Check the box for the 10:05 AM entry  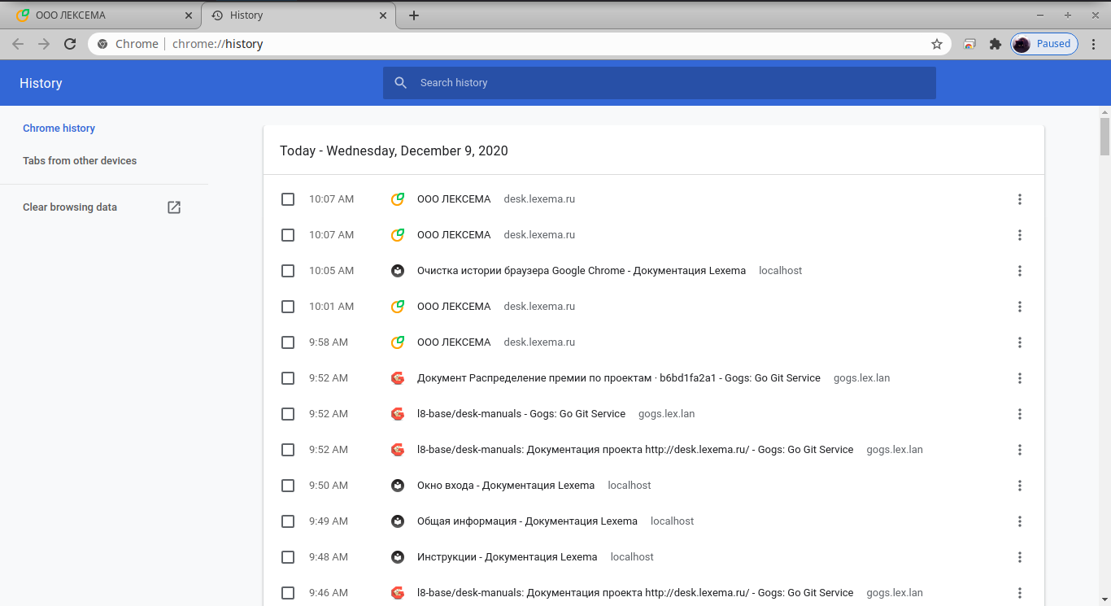tap(288, 271)
